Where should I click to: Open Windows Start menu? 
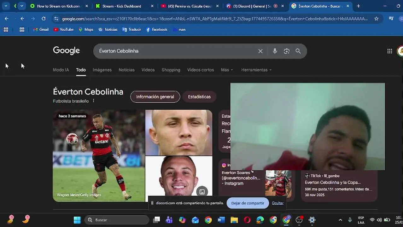pyautogui.click(x=77, y=220)
